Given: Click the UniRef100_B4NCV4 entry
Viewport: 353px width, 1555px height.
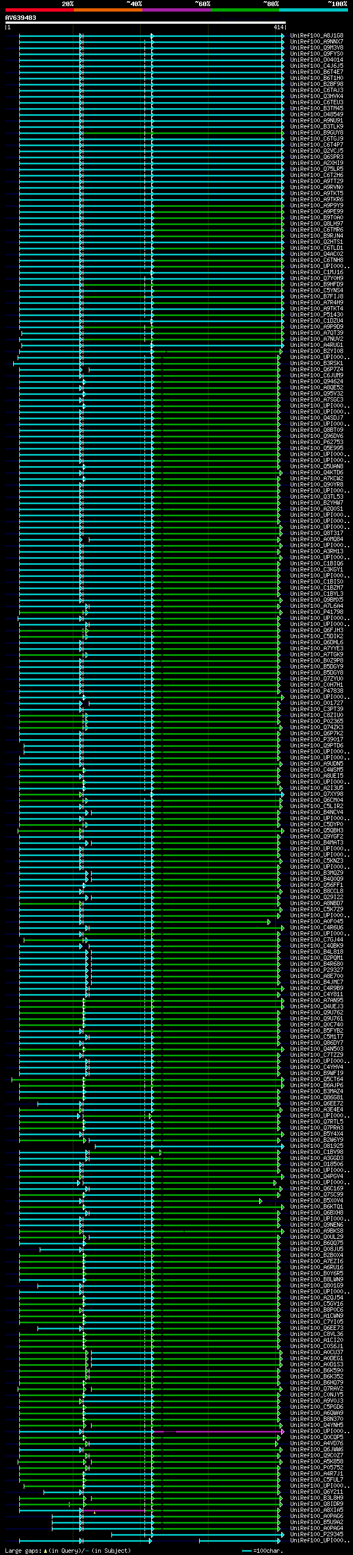Looking at the screenshot, I should tap(317, 812).
